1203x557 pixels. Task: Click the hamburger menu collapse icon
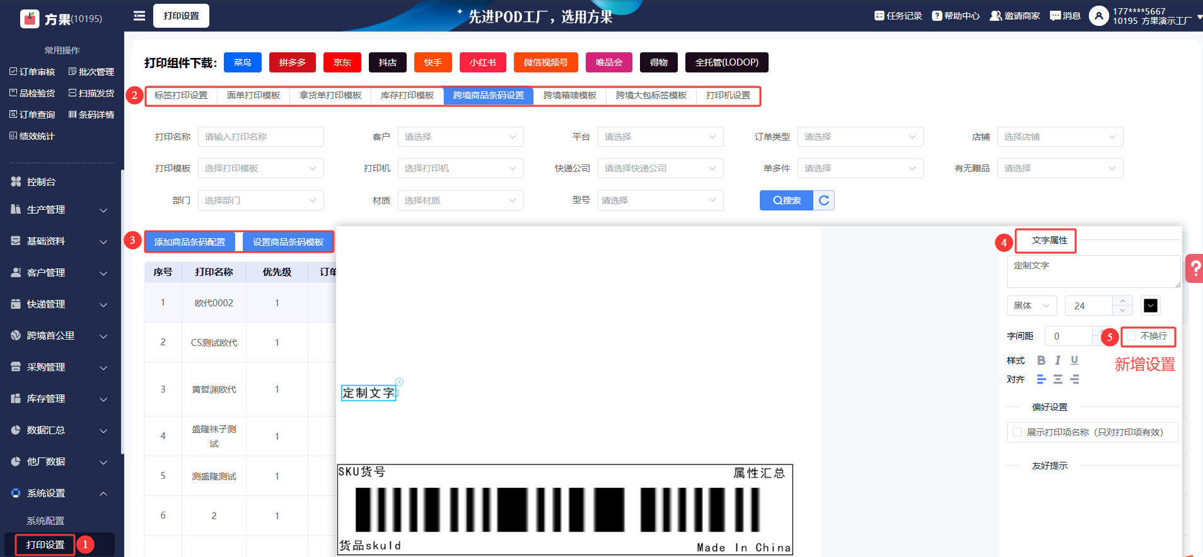pos(139,16)
